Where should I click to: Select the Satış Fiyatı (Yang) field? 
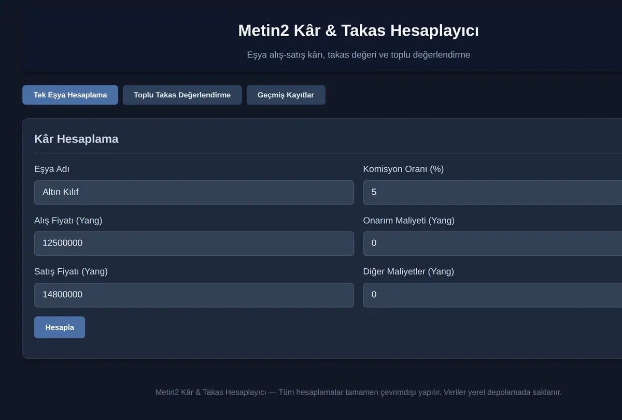point(194,295)
